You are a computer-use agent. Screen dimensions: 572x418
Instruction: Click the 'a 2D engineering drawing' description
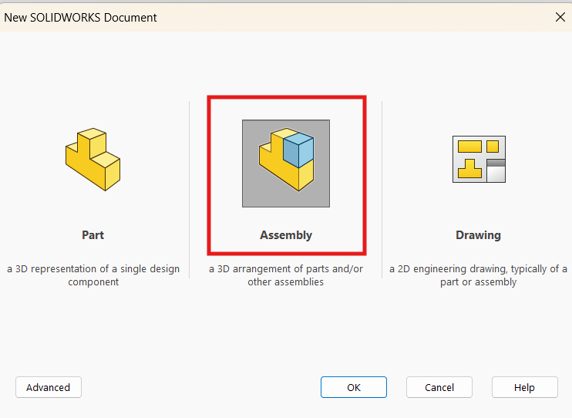tap(478, 275)
